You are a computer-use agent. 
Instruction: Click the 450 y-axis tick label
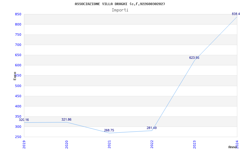[x=18, y=96]
